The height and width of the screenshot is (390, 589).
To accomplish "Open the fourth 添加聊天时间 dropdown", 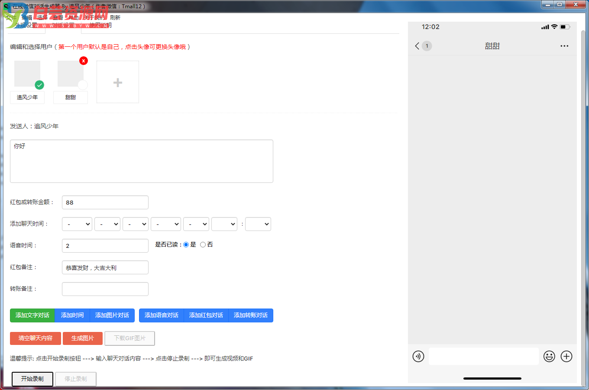I will (x=166, y=224).
